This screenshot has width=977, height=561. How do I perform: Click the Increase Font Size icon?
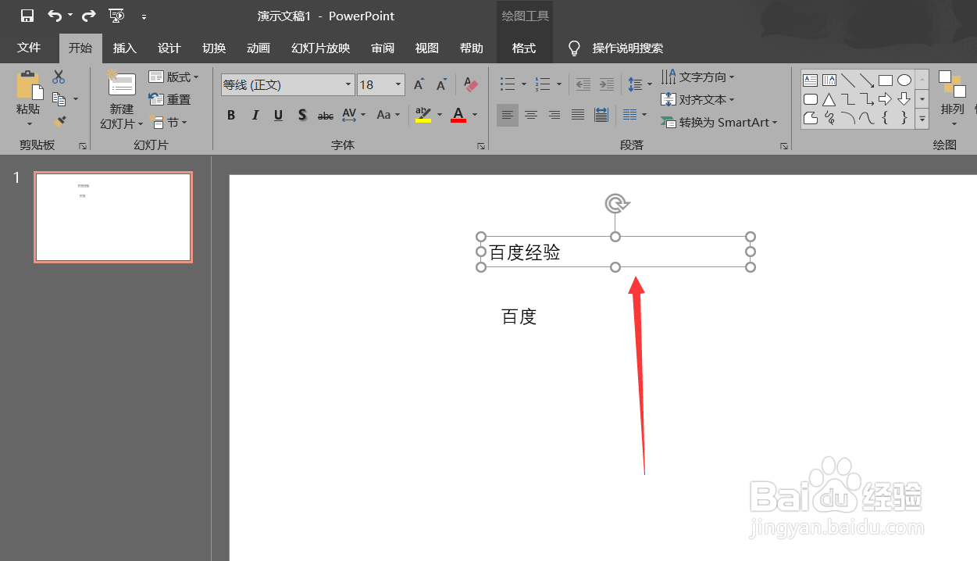[419, 84]
